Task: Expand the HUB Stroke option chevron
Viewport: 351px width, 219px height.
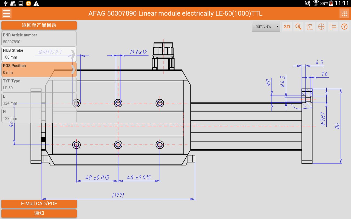Action: coord(73,54)
